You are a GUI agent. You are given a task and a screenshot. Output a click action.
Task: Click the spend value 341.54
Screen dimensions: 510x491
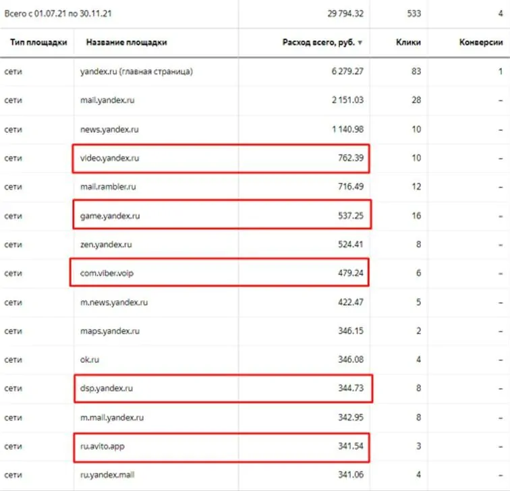[351, 446]
